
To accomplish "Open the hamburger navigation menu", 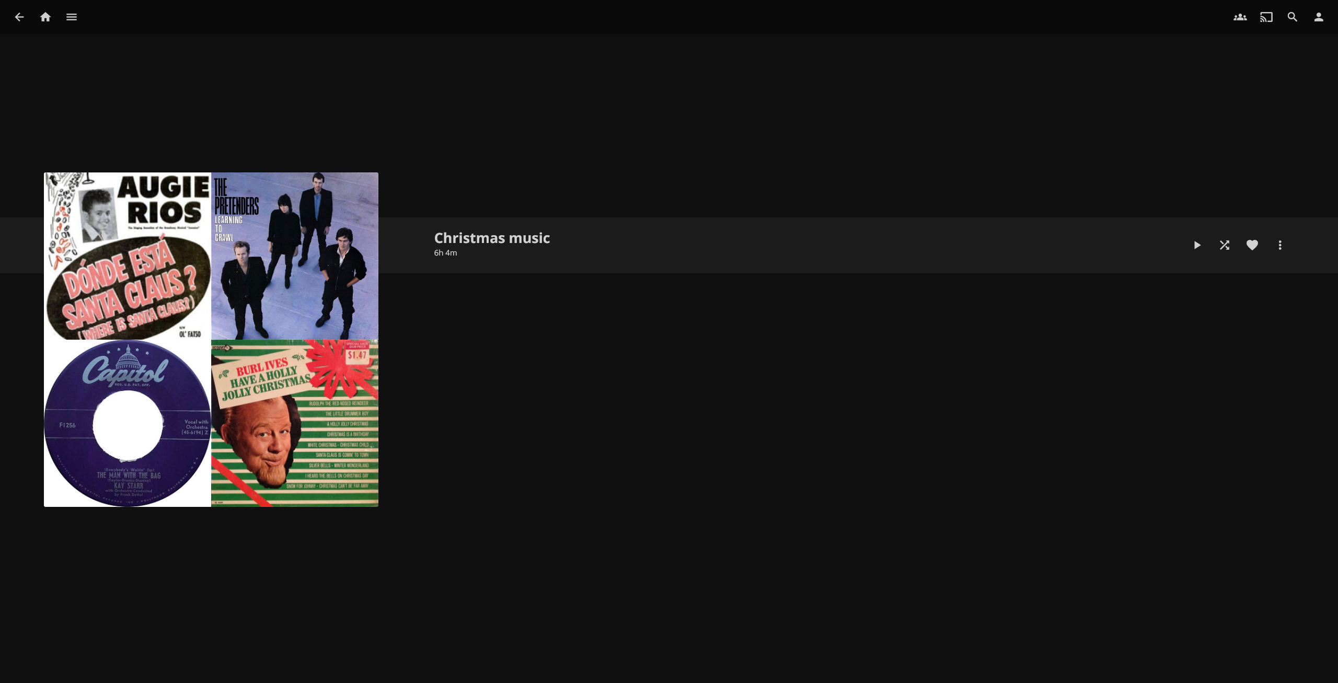I will coord(72,17).
